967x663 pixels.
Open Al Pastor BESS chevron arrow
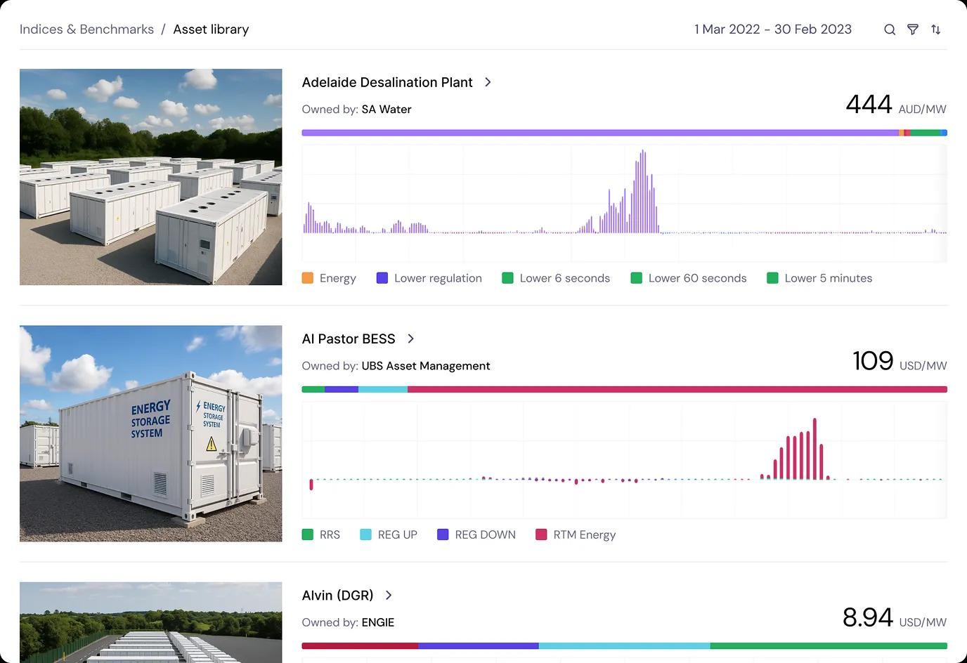click(411, 339)
